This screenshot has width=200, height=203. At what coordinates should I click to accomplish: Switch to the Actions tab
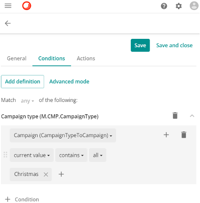click(x=86, y=59)
